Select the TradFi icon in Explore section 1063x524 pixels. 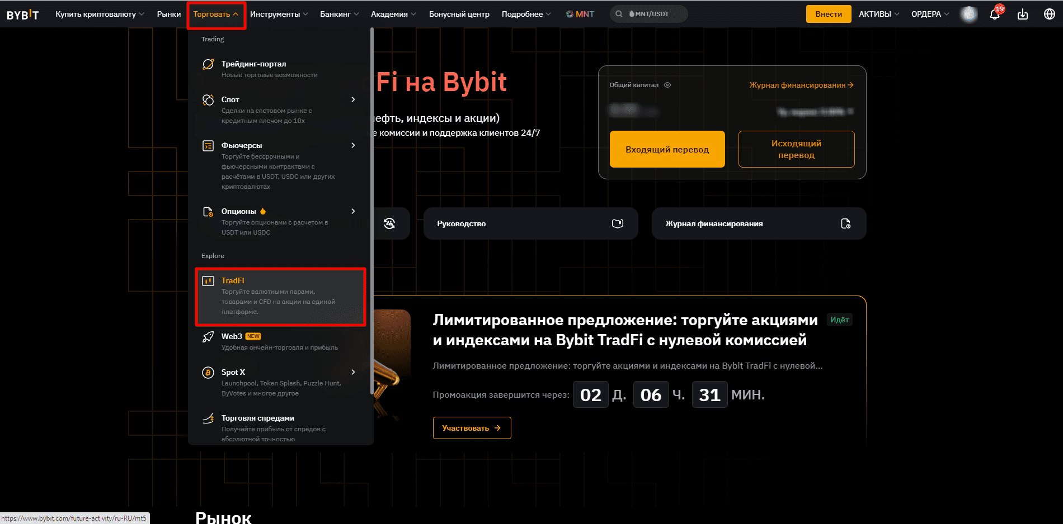coord(209,280)
